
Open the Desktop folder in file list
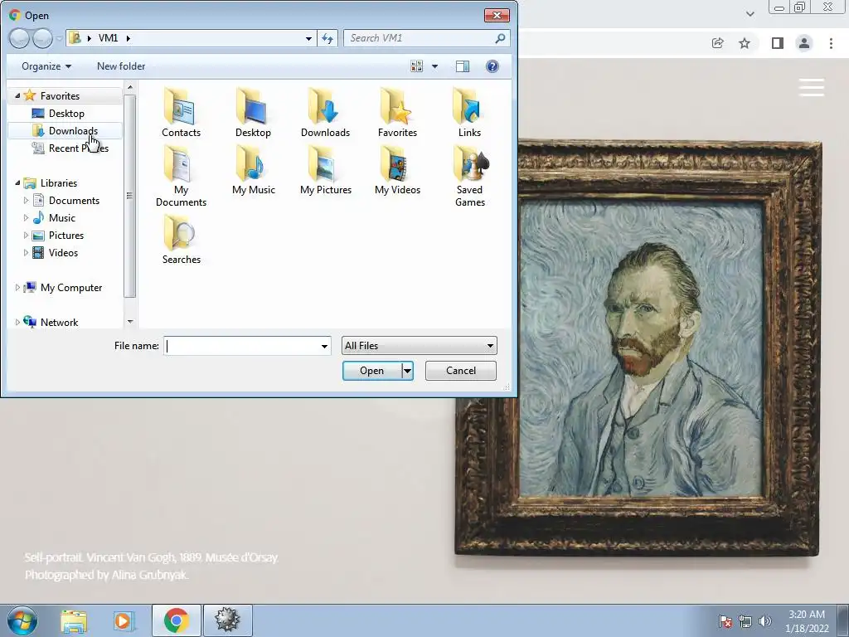click(253, 113)
